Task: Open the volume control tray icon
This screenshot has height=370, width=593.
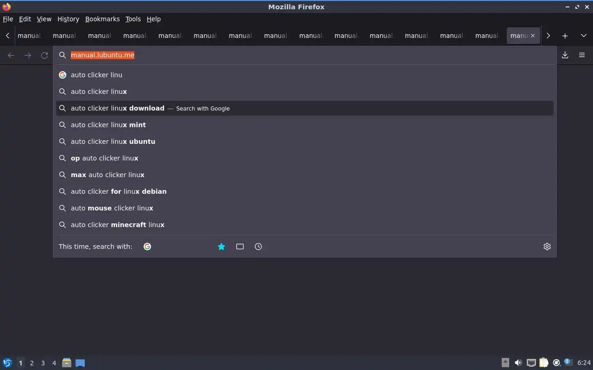Action: pos(518,363)
